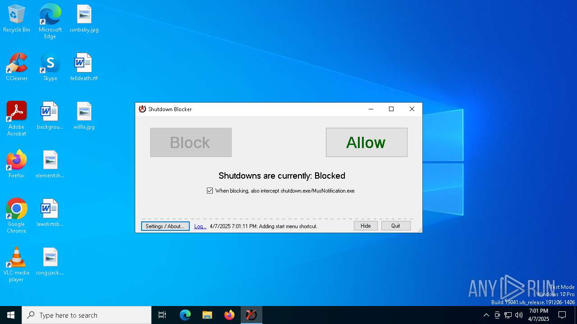Open the Recycle Bin desktop icon
Screen dimensions: 577x324
[x=17, y=18]
